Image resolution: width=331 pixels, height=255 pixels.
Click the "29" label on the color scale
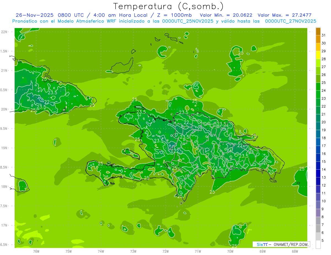point(324,51)
